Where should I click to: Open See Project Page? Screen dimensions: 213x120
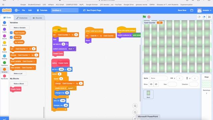92,10
